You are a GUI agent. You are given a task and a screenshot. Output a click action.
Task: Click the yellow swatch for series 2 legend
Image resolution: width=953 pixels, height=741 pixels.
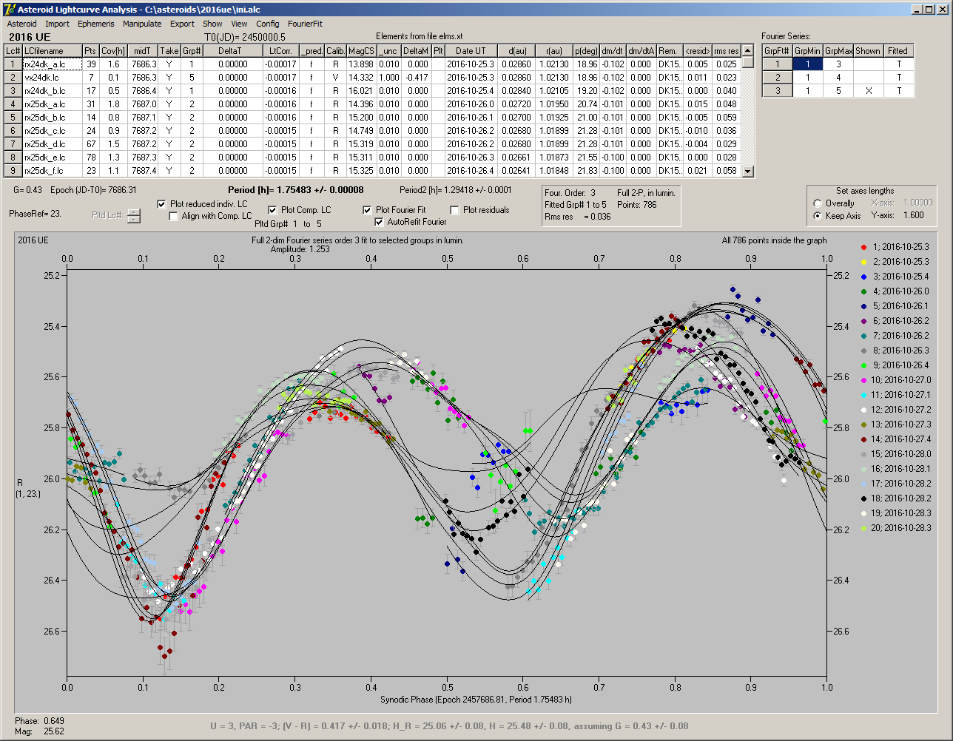click(x=863, y=262)
